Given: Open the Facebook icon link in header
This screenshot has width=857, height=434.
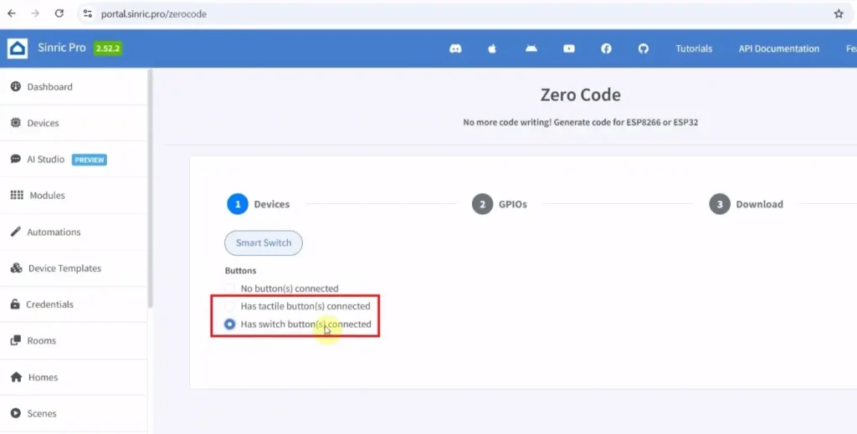Looking at the screenshot, I should pyautogui.click(x=606, y=49).
